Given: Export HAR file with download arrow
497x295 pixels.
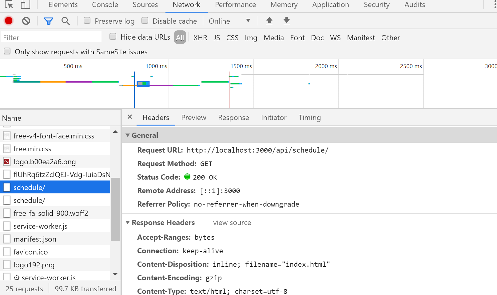Looking at the screenshot, I should click(287, 21).
